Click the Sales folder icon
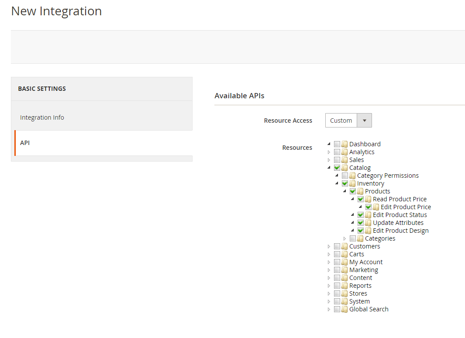 tap(345, 159)
